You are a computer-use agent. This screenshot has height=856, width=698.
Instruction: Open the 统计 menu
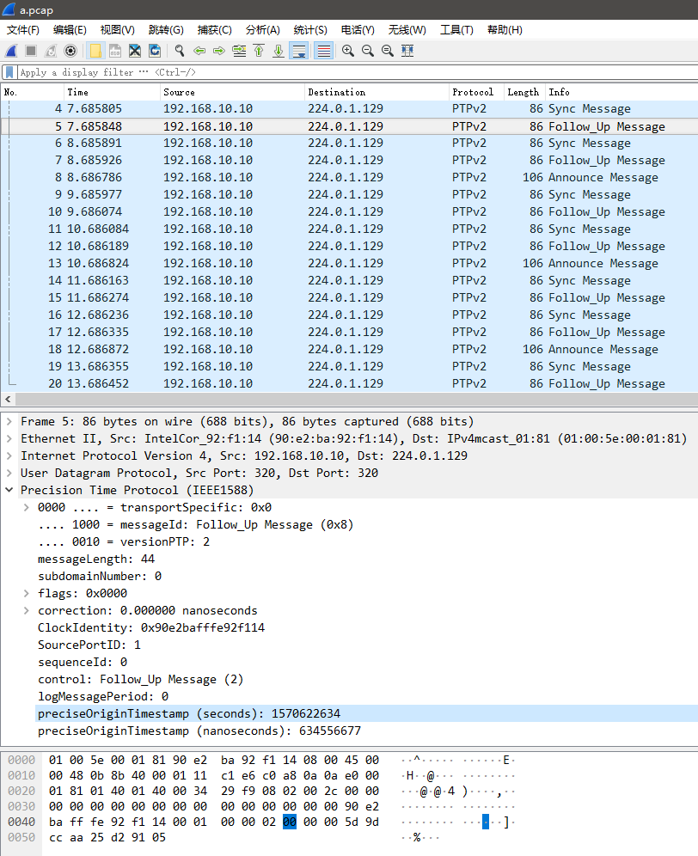pos(309,30)
